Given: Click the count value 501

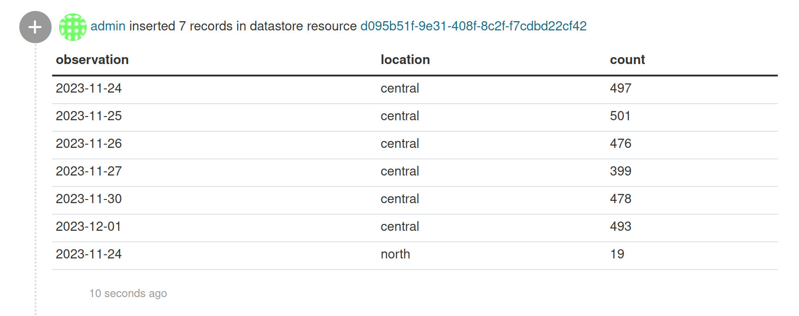Looking at the screenshot, I should click(620, 116).
